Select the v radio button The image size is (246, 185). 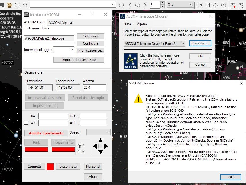click(79, 151)
